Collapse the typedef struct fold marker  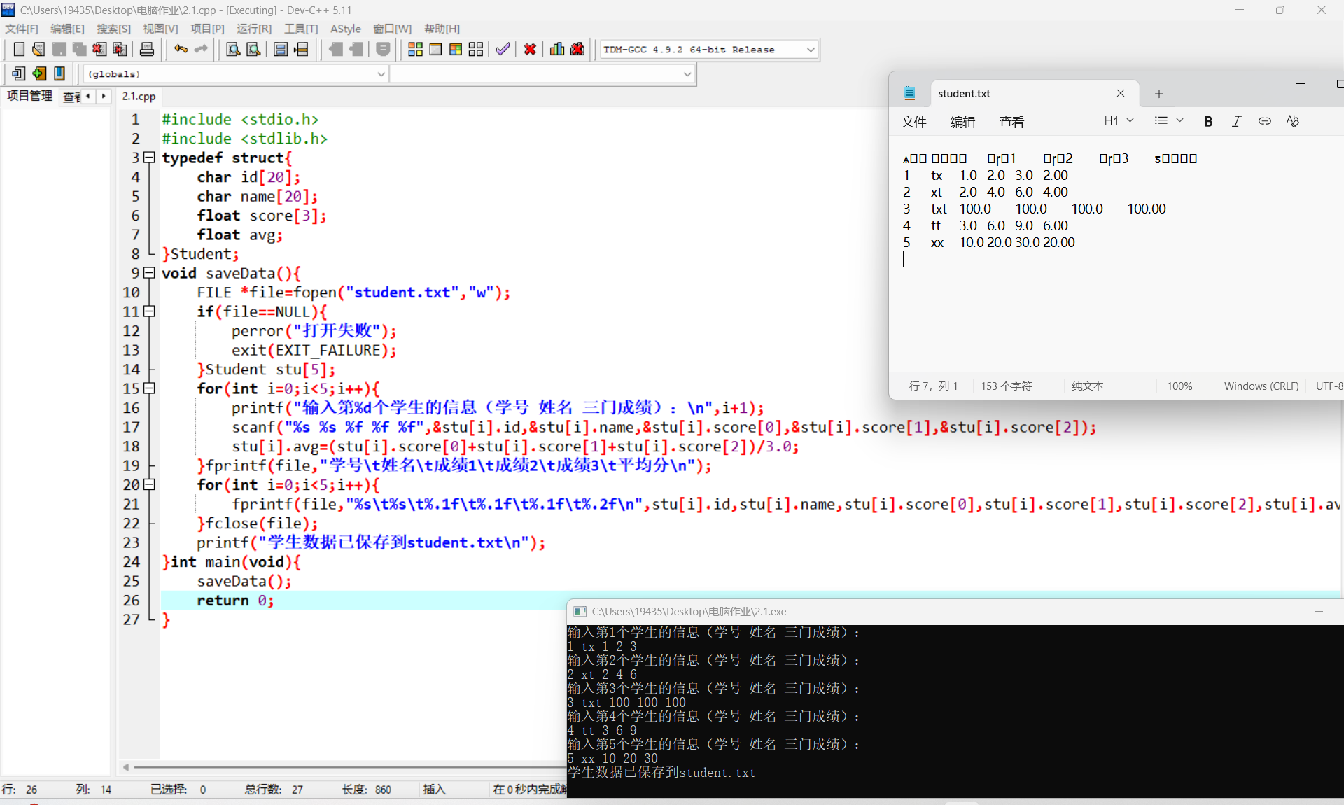click(x=148, y=157)
